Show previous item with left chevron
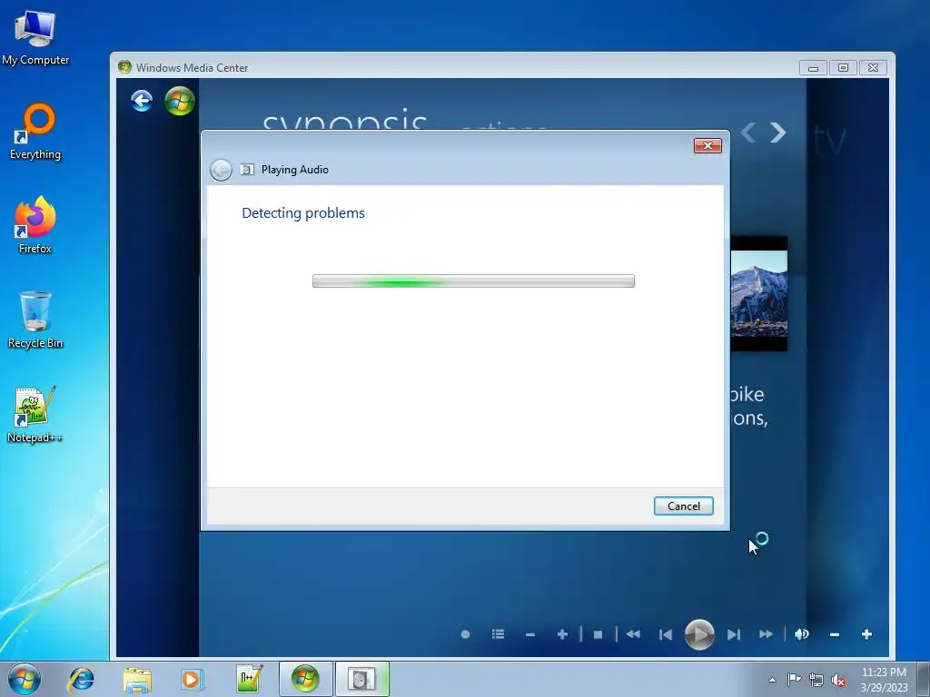The height and width of the screenshot is (697, 930). (x=748, y=133)
